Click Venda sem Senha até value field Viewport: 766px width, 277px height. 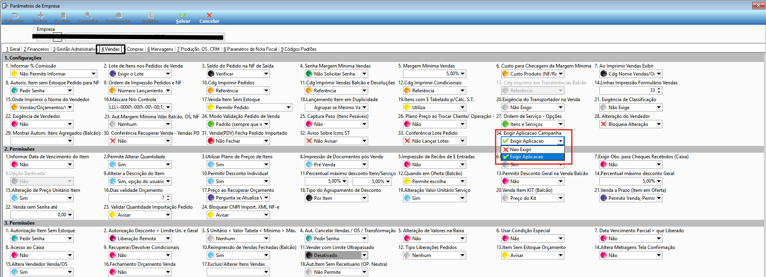42,215
